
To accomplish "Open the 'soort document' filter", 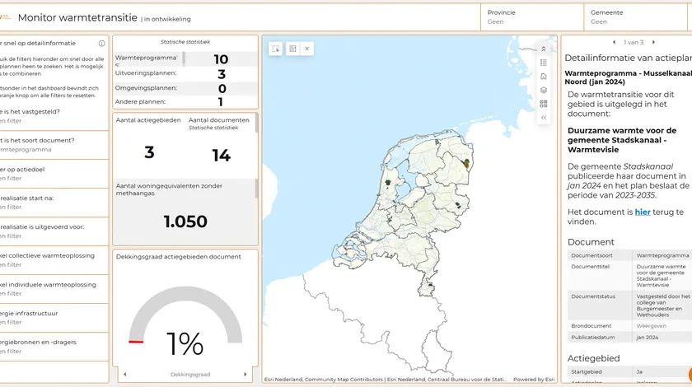I will pos(54,145).
